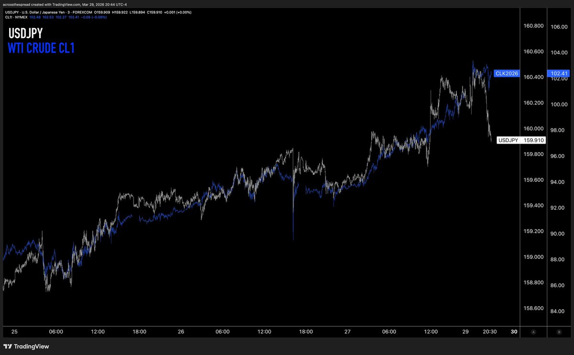Click the blue 102.41 price tag on right axis
574x355 pixels.
point(559,73)
